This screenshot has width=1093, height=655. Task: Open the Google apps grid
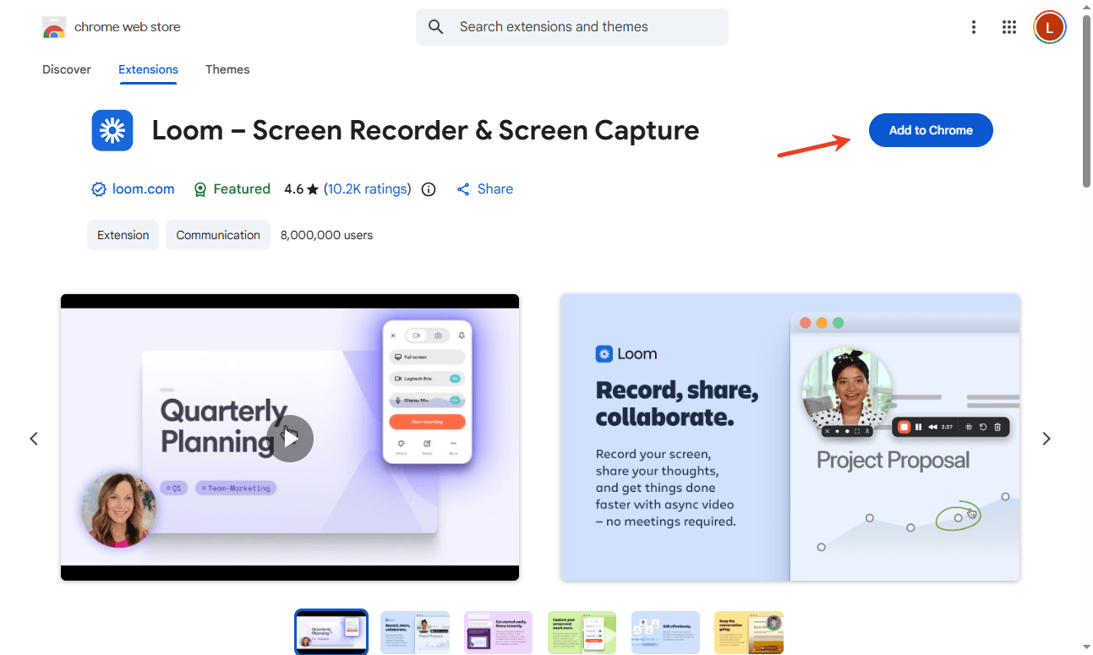click(x=1008, y=27)
